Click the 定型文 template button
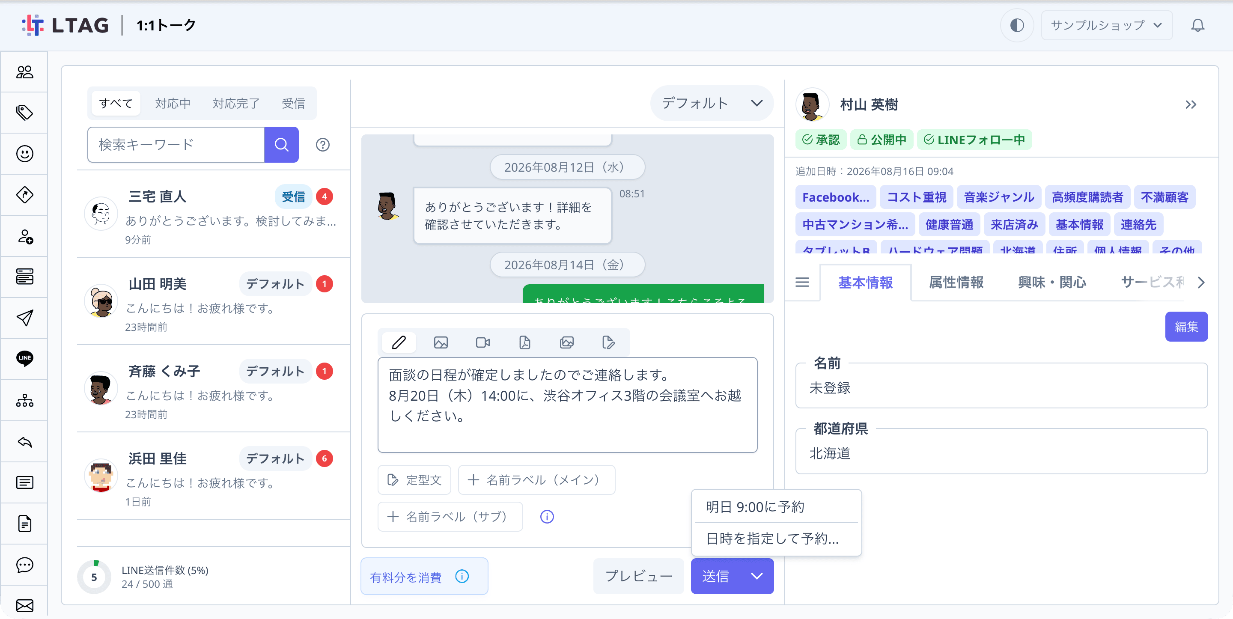Image resolution: width=1233 pixels, height=619 pixels. click(414, 480)
